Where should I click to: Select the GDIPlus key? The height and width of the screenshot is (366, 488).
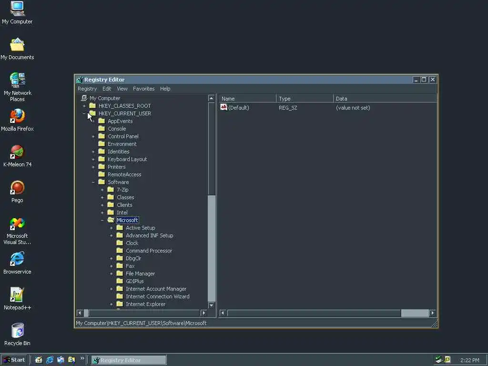point(135,281)
